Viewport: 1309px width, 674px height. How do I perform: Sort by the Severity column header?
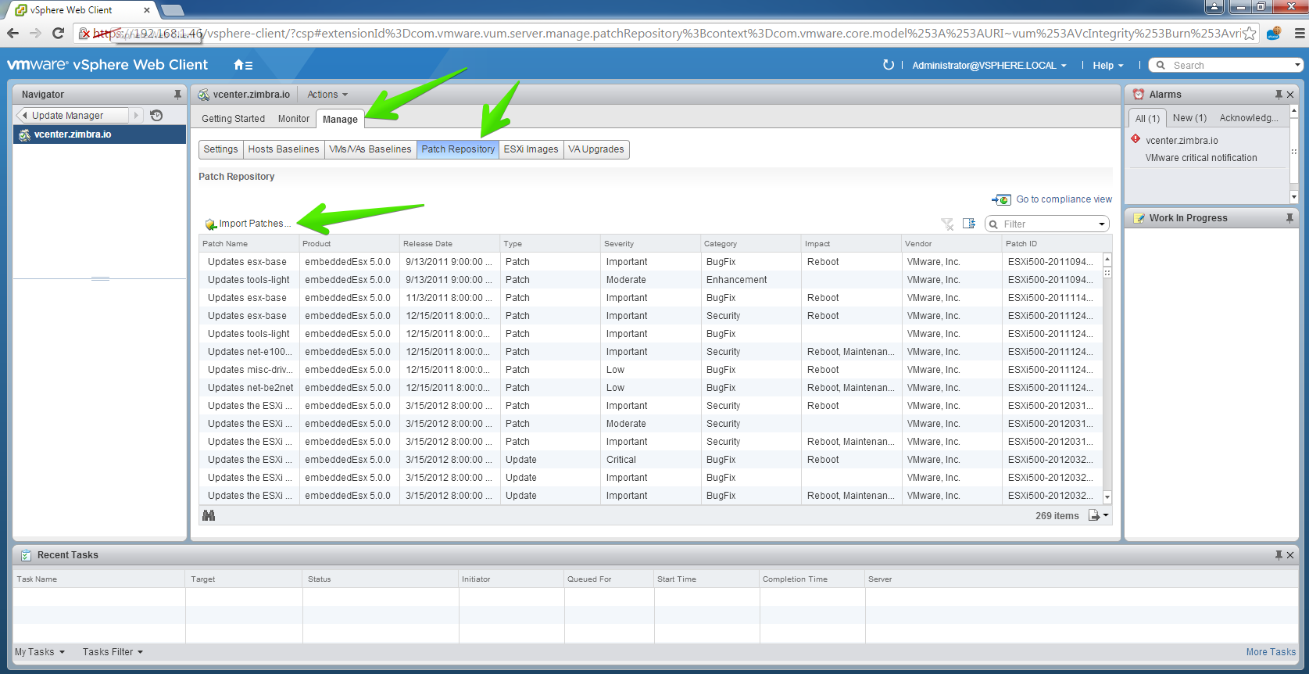[650, 244]
